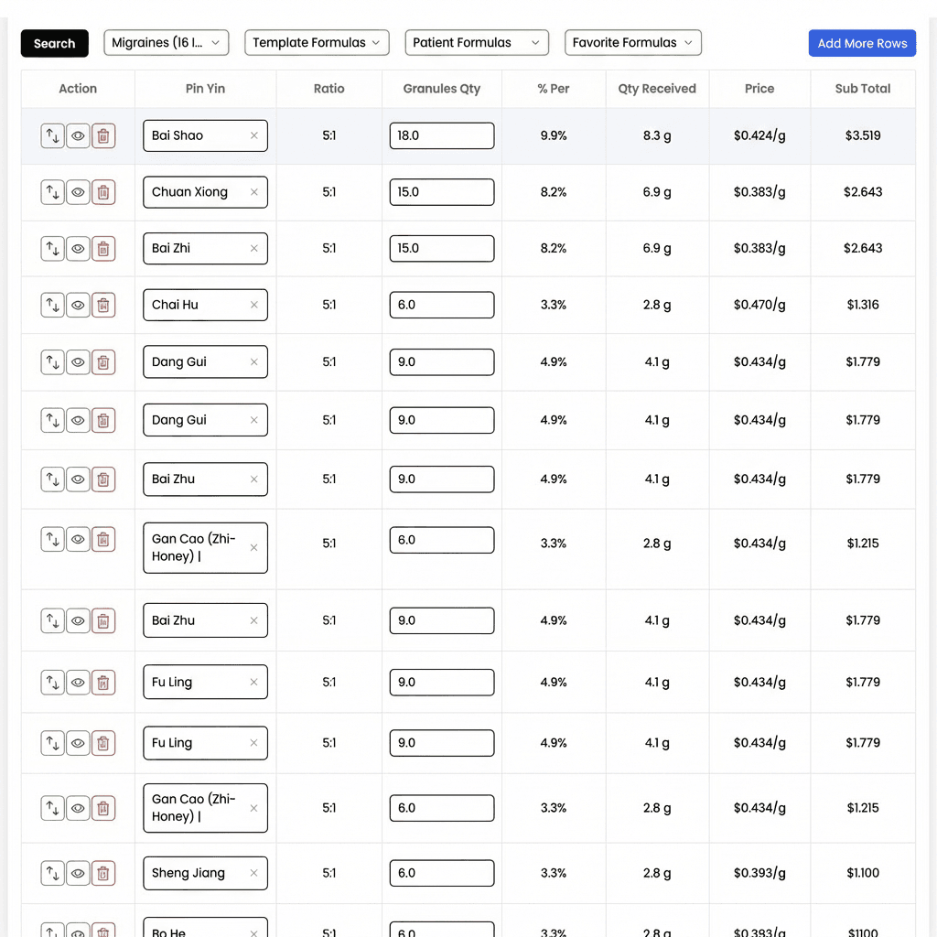The image size is (937, 937).
Task: Open the Migraines (16 I... dropdown
Action: pos(166,42)
